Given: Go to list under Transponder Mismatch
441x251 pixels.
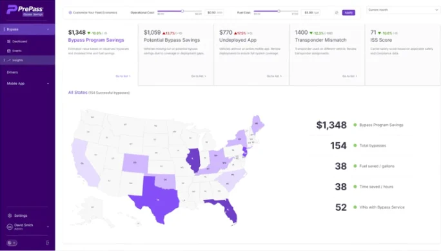Looking at the screenshot, I should (x=350, y=76).
